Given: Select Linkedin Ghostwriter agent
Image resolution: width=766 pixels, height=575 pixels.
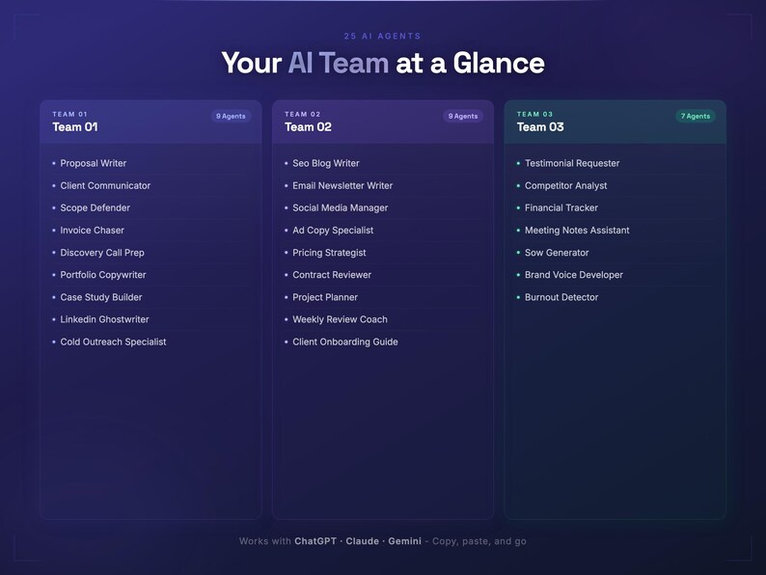Looking at the screenshot, I should pyautogui.click(x=104, y=319).
